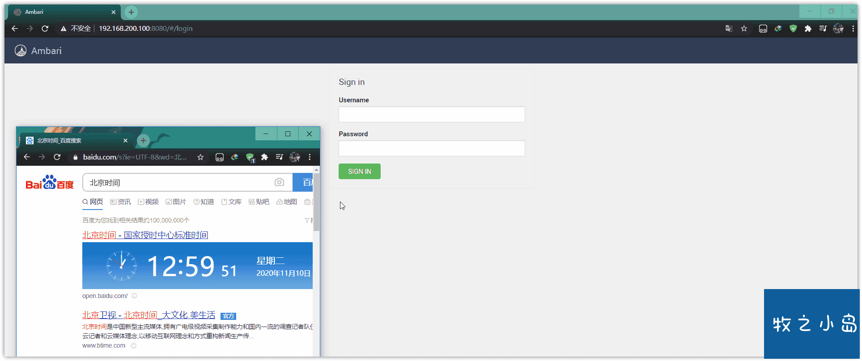This screenshot has height=361, width=862.
Task: Click the not secure warning icon
Action: coord(64,29)
